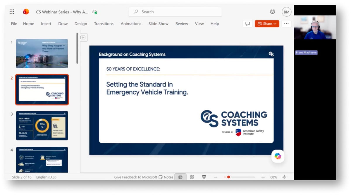Image resolution: width=351 pixels, height=195 pixels.
Task: Zoom in with the plus button
Action: coord(263,177)
